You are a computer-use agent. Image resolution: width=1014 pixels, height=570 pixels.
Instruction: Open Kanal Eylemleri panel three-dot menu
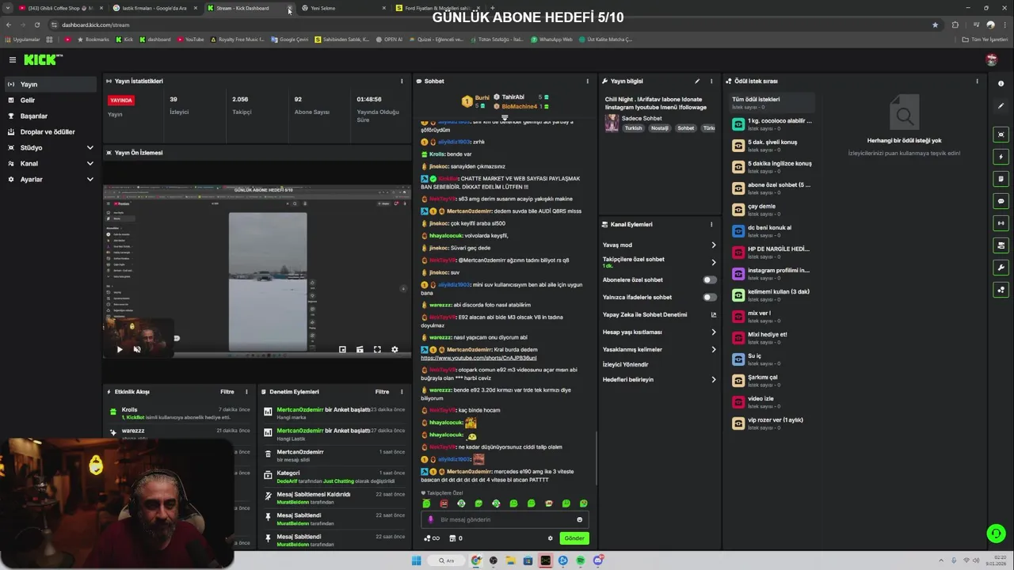(711, 224)
